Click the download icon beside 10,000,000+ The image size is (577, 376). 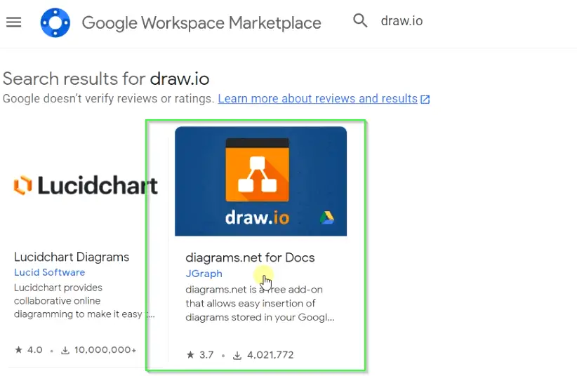click(65, 350)
